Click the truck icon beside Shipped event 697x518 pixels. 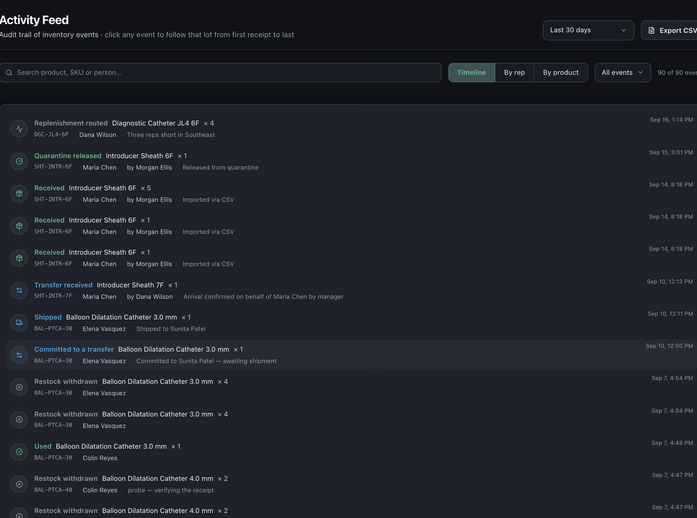[19, 323]
